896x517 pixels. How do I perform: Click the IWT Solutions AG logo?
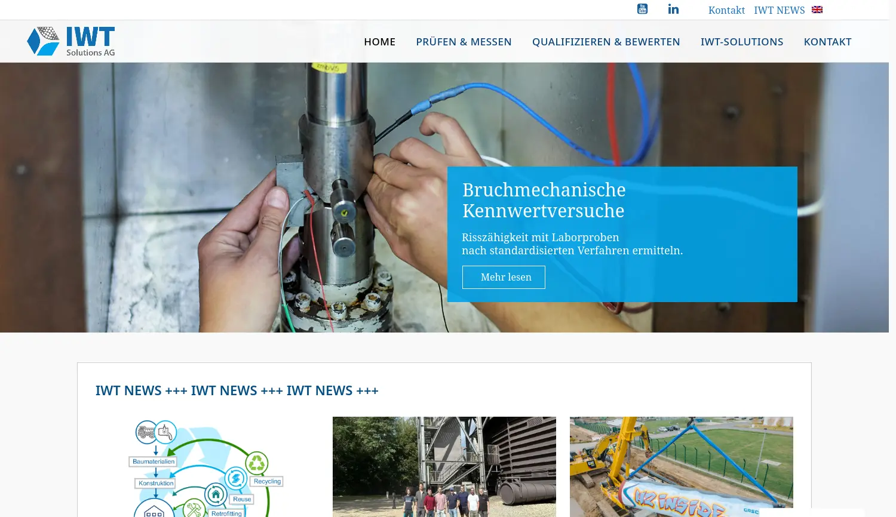pyautogui.click(x=70, y=40)
